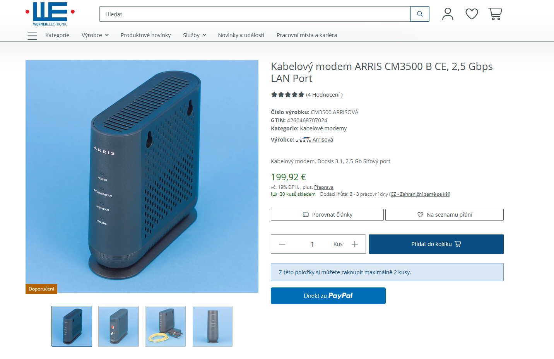Open Novinky a události menu item
Screen dimensions: 554x359
click(x=241, y=35)
